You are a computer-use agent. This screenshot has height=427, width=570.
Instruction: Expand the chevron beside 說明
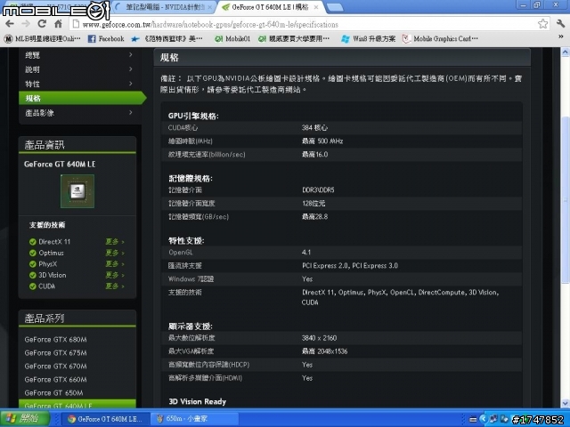pyautogui.click(x=131, y=69)
